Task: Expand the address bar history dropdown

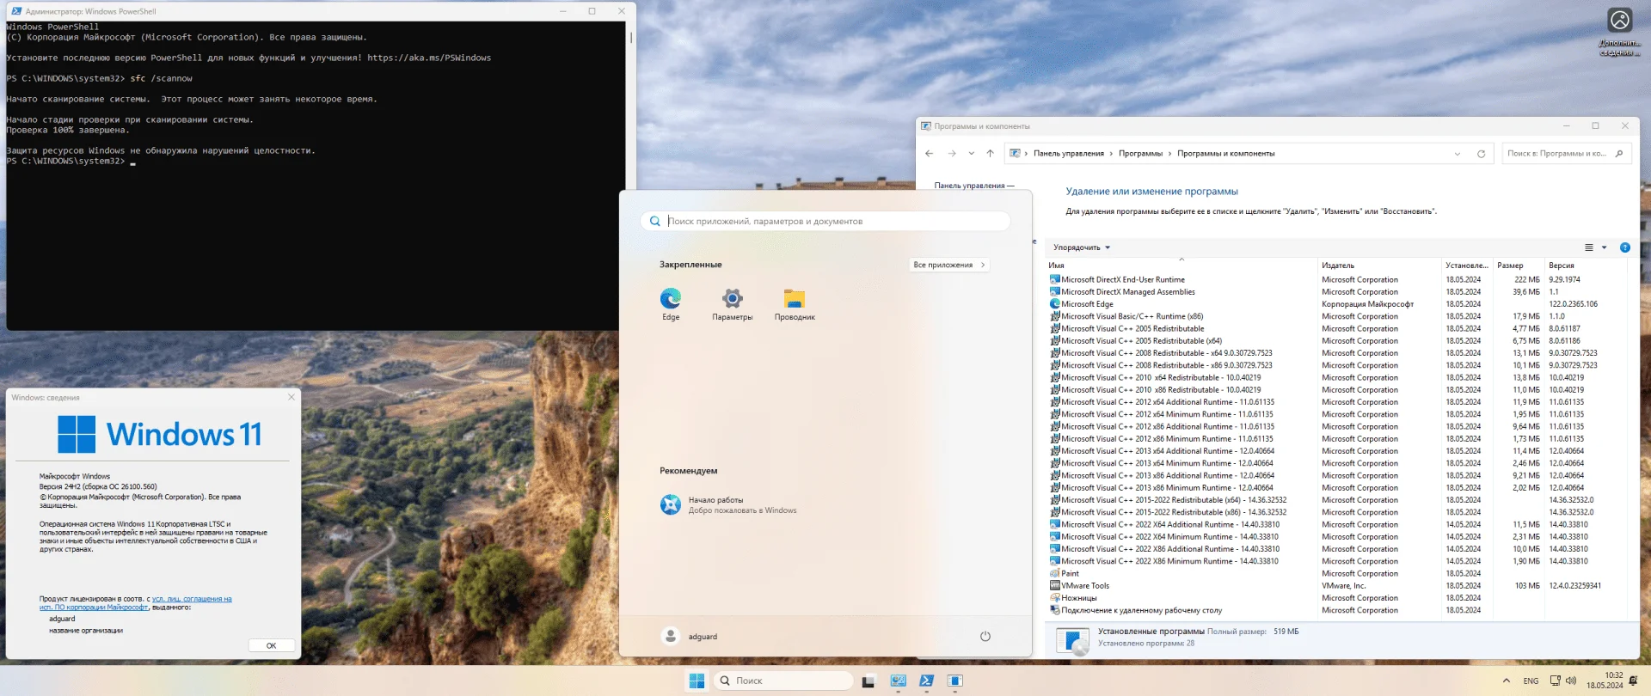Action: pyautogui.click(x=1457, y=154)
